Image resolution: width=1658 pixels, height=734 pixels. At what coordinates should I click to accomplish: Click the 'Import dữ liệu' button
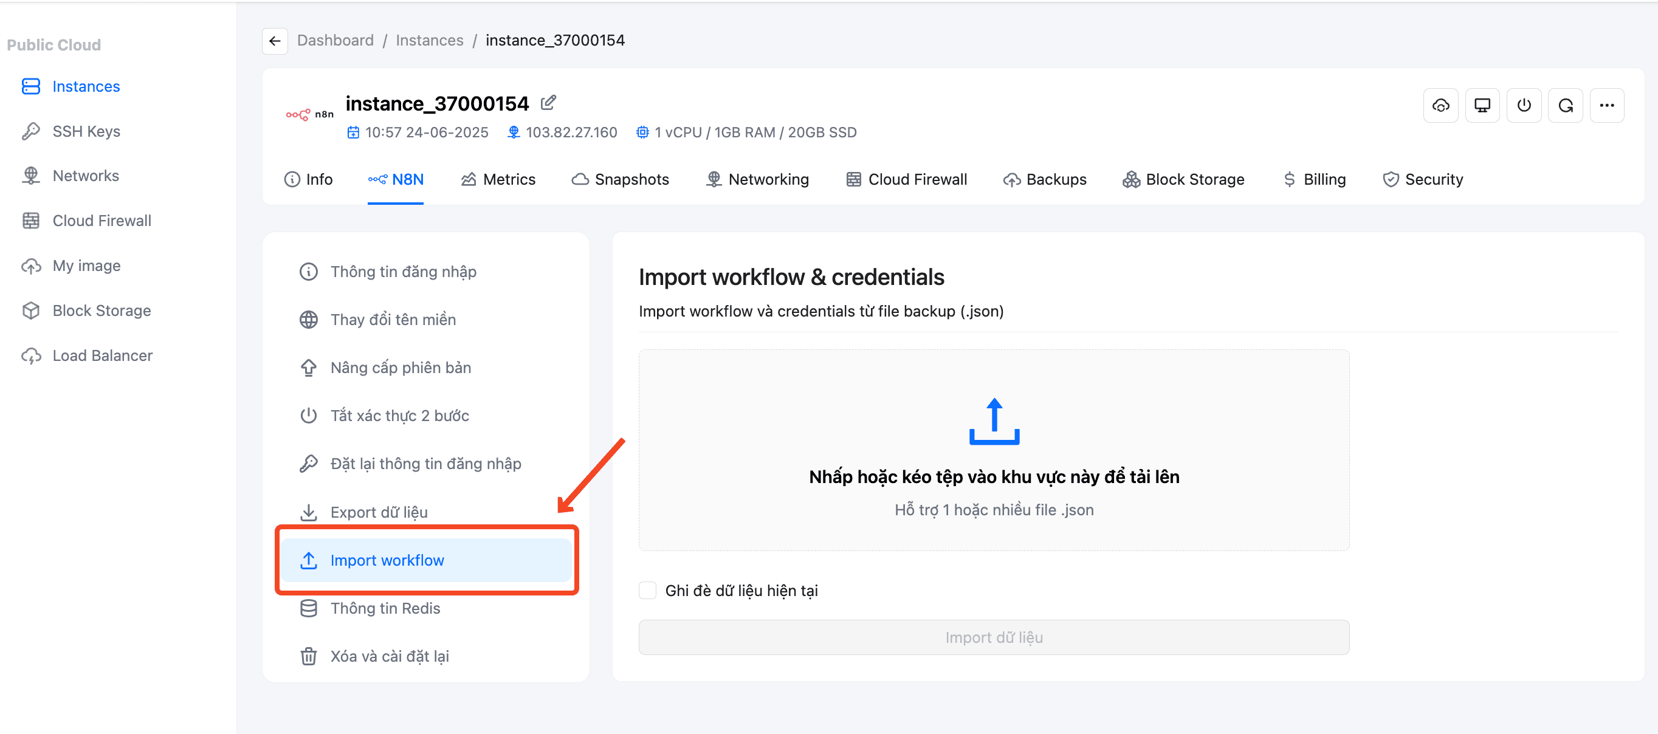[x=993, y=637]
